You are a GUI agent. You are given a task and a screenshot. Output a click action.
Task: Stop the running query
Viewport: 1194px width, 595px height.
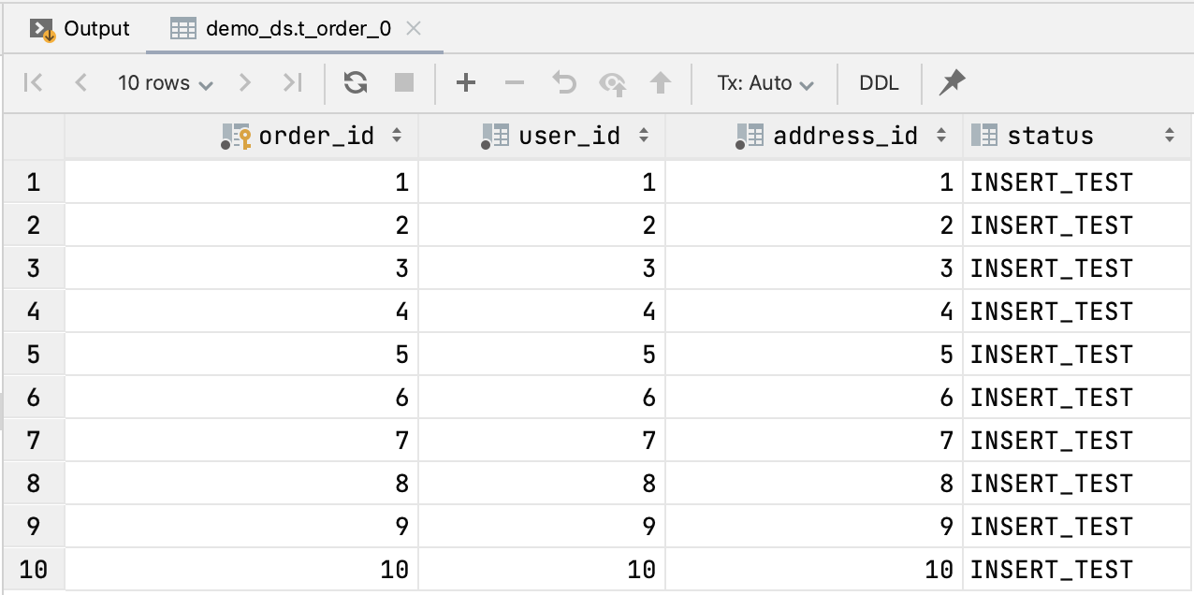[x=402, y=82]
